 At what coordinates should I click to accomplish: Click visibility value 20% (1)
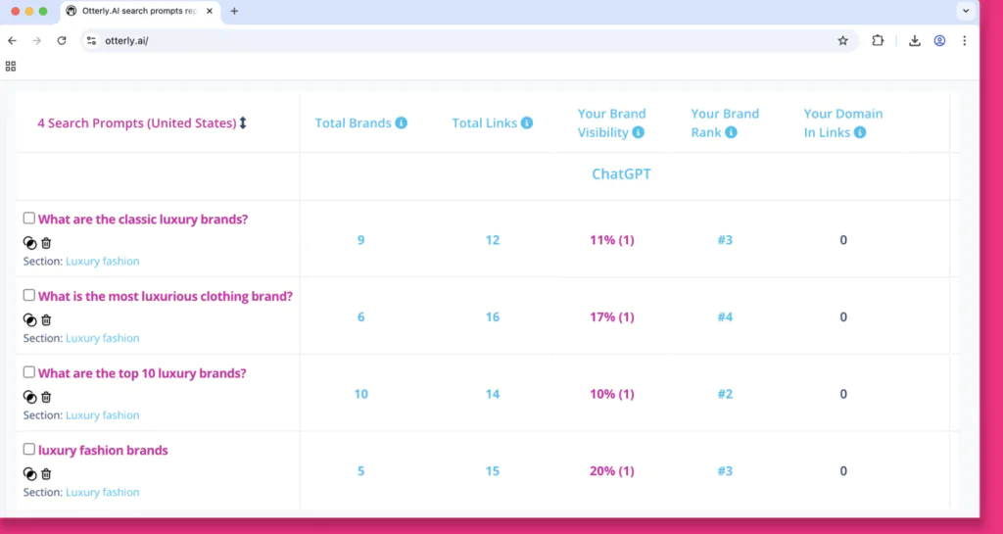(x=611, y=470)
